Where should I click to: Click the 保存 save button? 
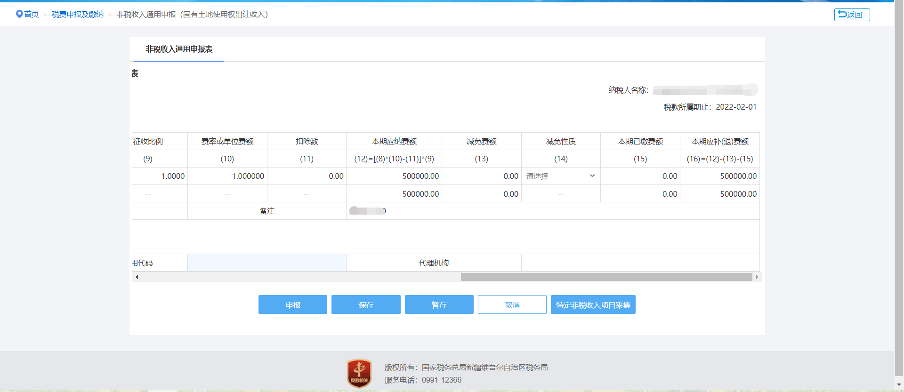click(366, 304)
